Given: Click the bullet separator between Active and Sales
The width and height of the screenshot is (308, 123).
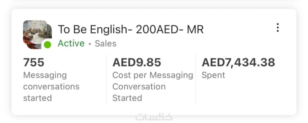Looking at the screenshot, I should [x=90, y=44].
